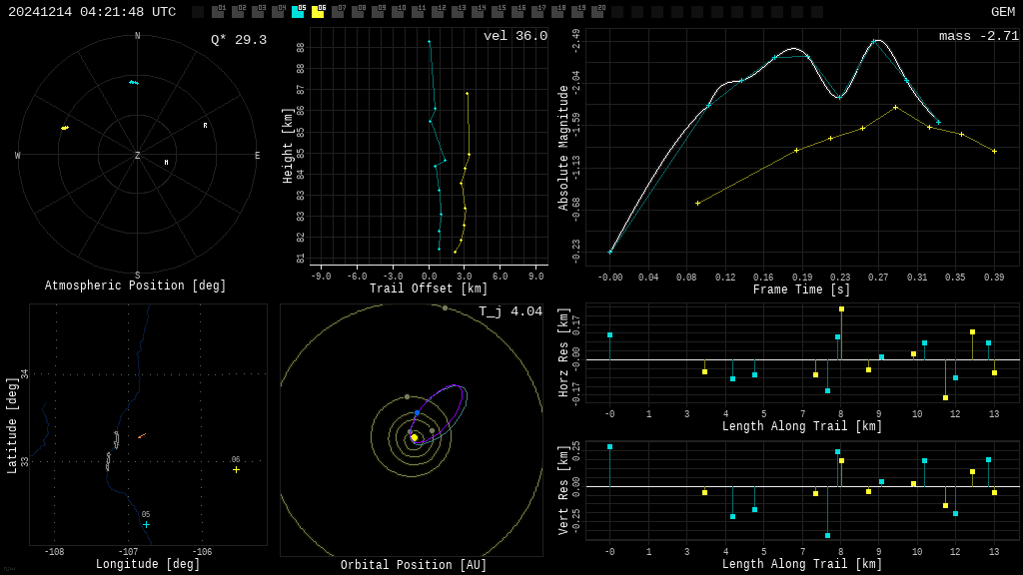1023x575 pixels.
Task: Click the cyan station 05 cross on map
Action: [146, 524]
